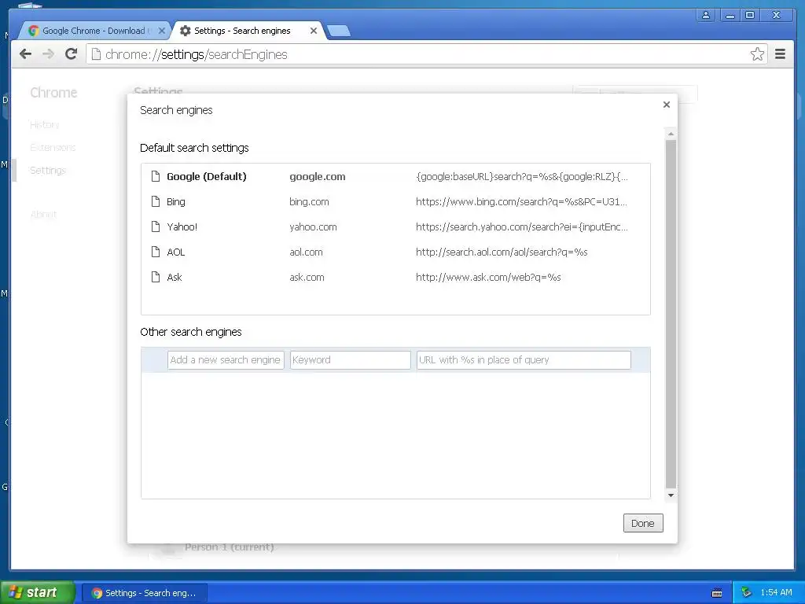Click the browser forward arrow
805x604 pixels.
click(48, 54)
